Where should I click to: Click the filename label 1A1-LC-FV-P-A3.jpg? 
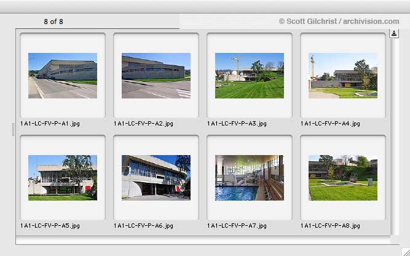(x=237, y=124)
